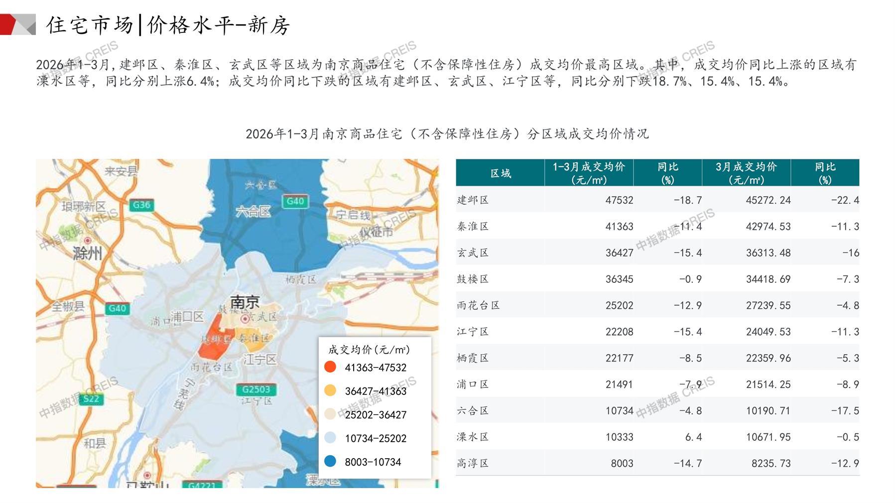Click the G40 shield beside 六合区
This screenshot has width=895, height=503.
[295, 201]
